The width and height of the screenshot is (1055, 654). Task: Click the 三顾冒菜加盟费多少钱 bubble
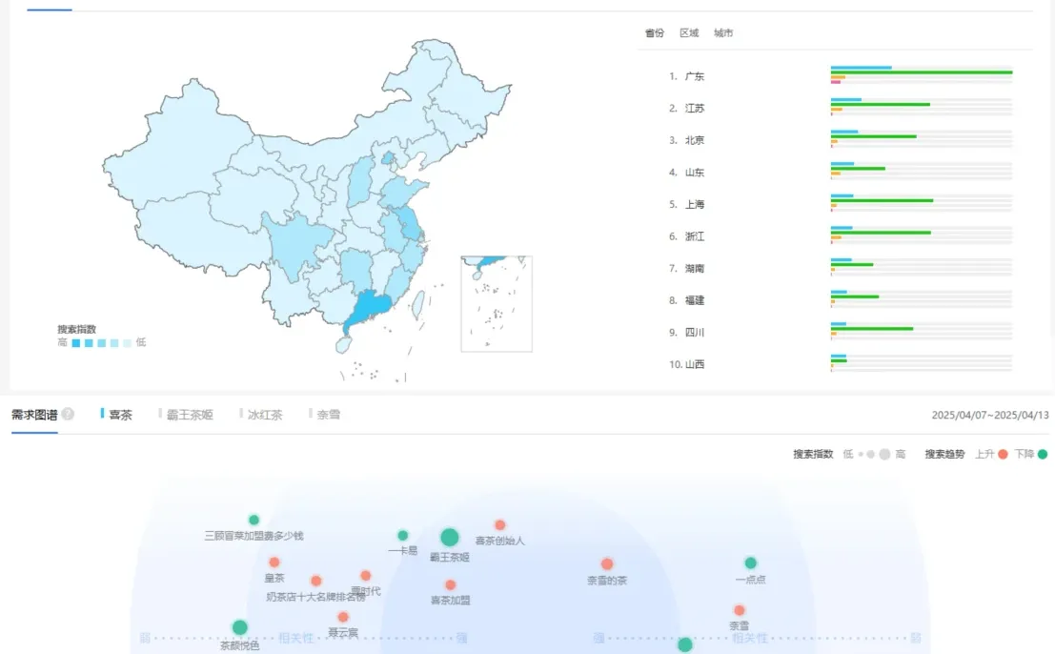tap(254, 520)
